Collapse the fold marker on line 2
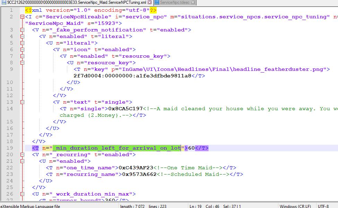338x208 pixels. [23, 17]
